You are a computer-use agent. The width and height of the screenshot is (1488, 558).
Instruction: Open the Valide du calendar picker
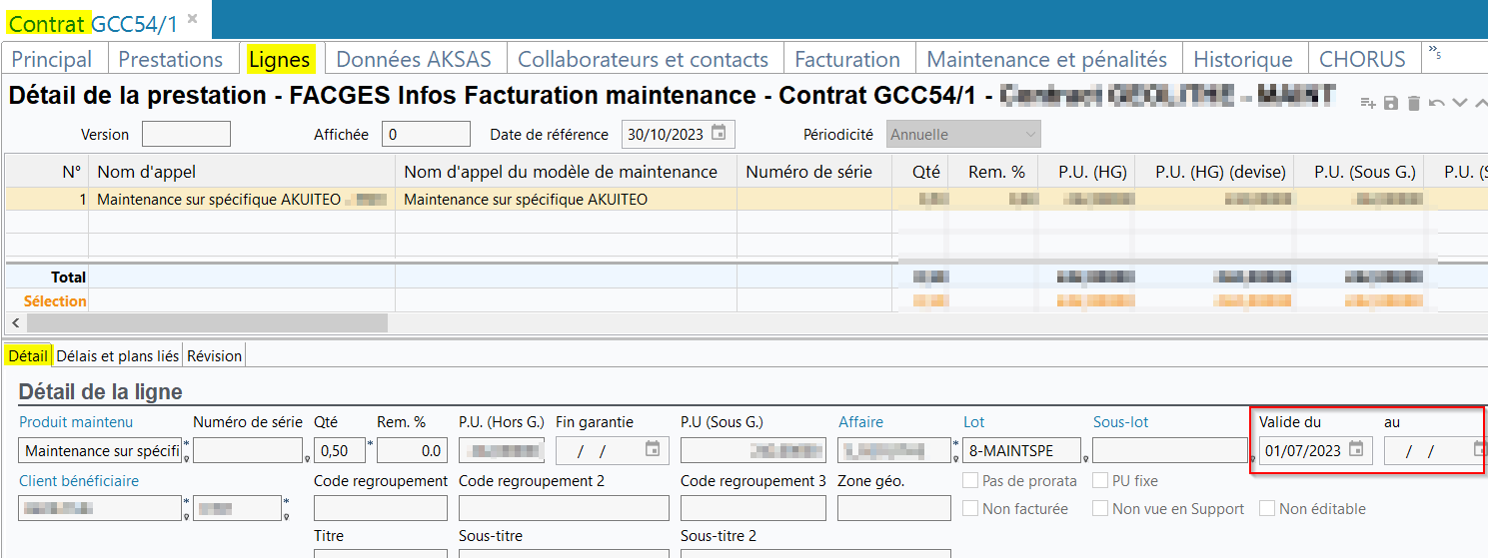coord(1356,450)
